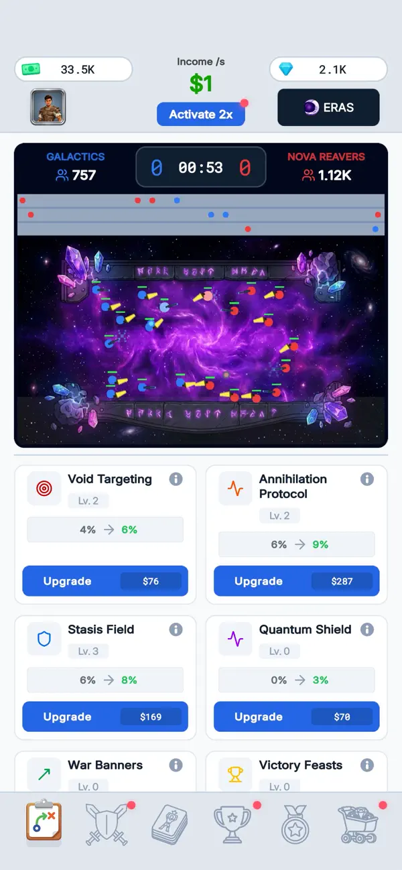Show info for Annihilation Protocol

coord(367,479)
